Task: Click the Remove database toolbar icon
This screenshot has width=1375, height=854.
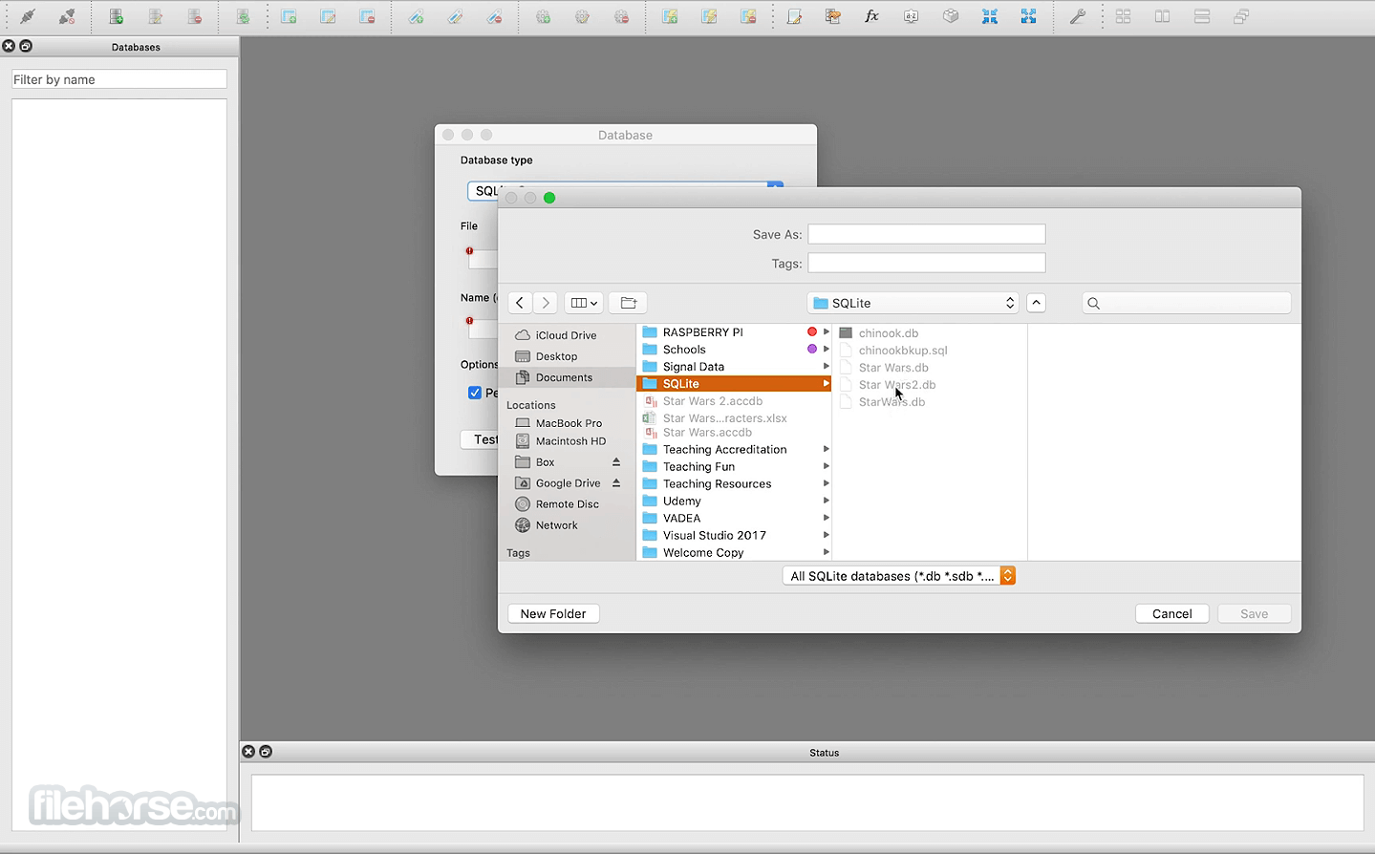Action: [x=195, y=16]
